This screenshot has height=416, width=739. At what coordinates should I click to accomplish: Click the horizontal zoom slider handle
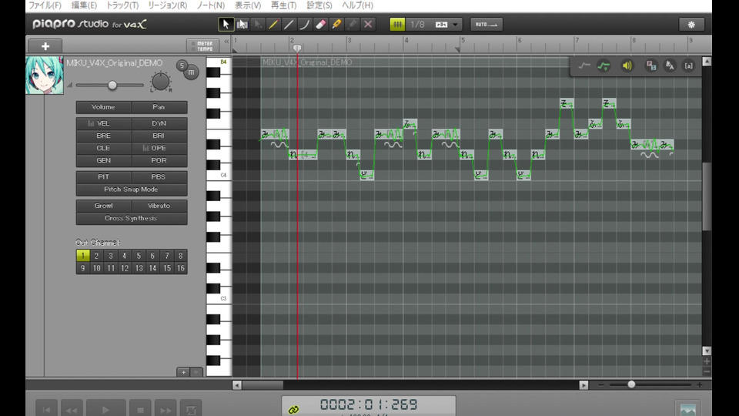pos(631,385)
